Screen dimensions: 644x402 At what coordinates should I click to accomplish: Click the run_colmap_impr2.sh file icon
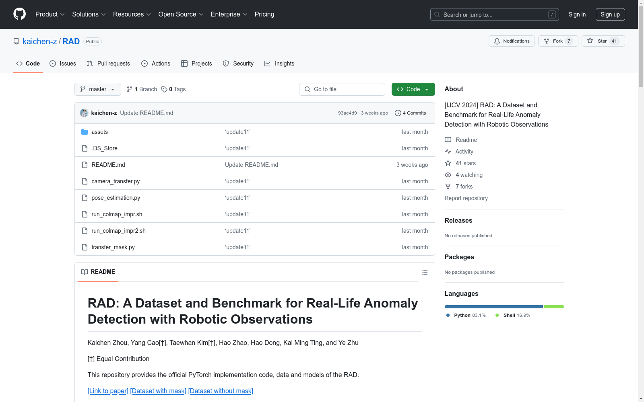click(85, 231)
